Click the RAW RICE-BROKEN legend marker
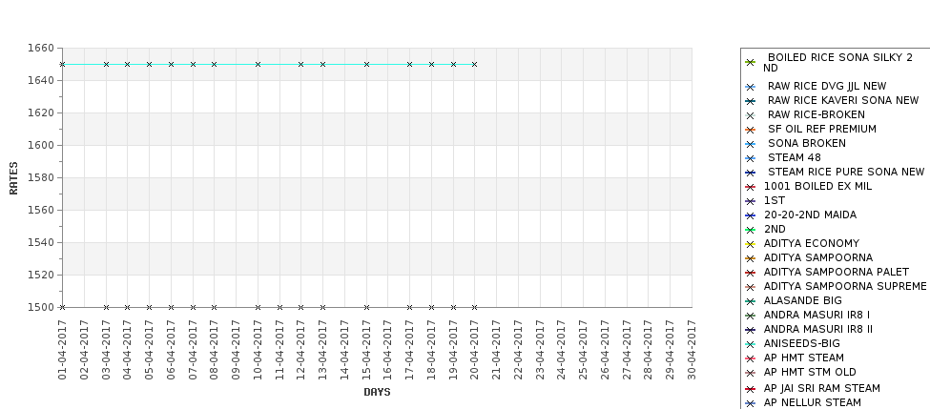This screenshot has height=409, width=930. (x=751, y=115)
